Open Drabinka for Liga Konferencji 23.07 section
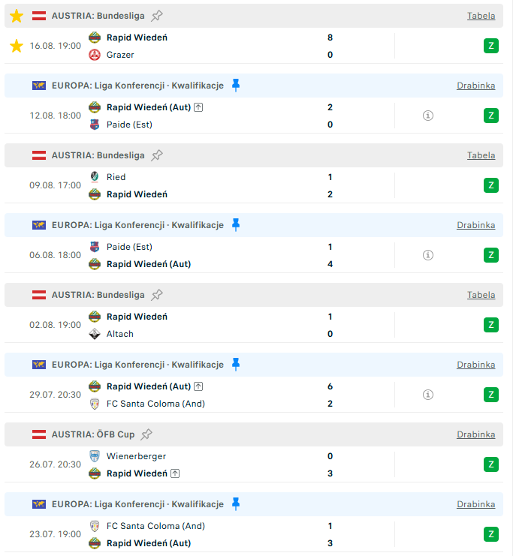 (475, 504)
